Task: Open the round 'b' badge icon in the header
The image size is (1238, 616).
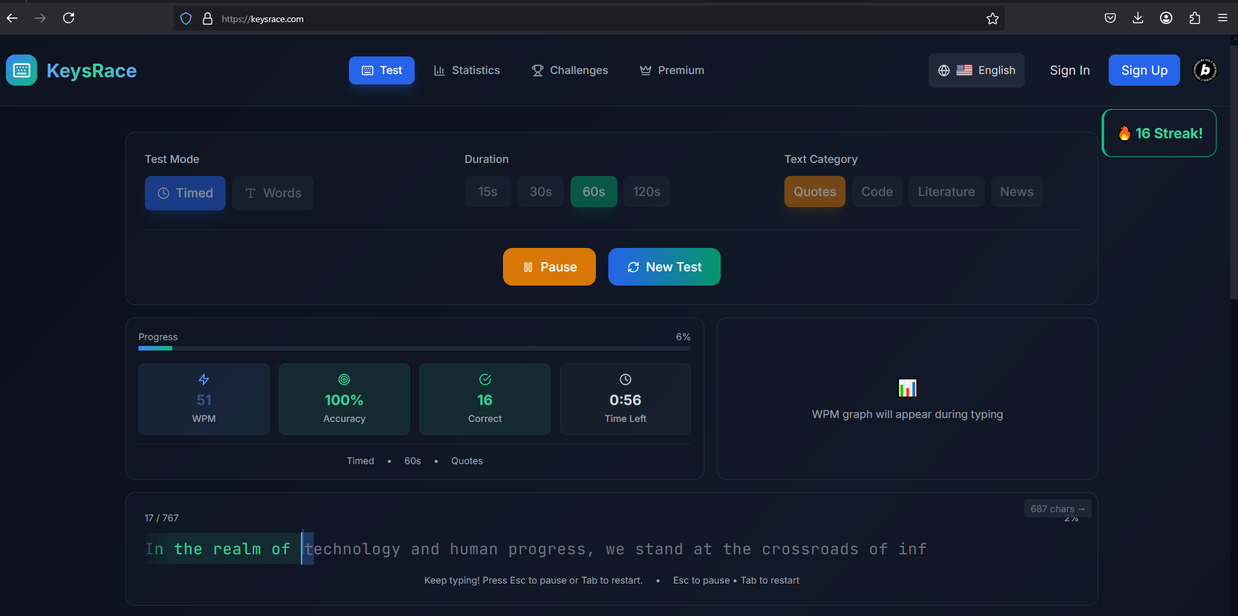Action: click(x=1205, y=70)
